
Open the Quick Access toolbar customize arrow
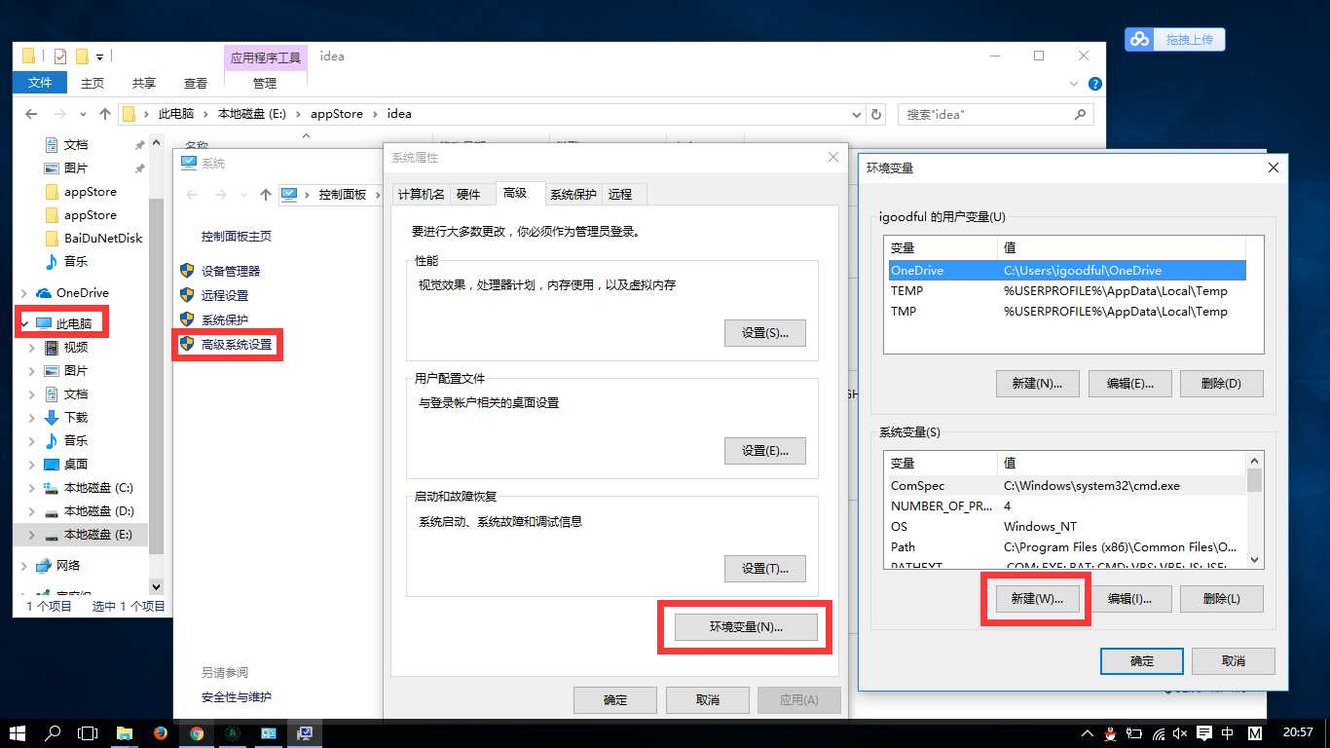pyautogui.click(x=99, y=57)
